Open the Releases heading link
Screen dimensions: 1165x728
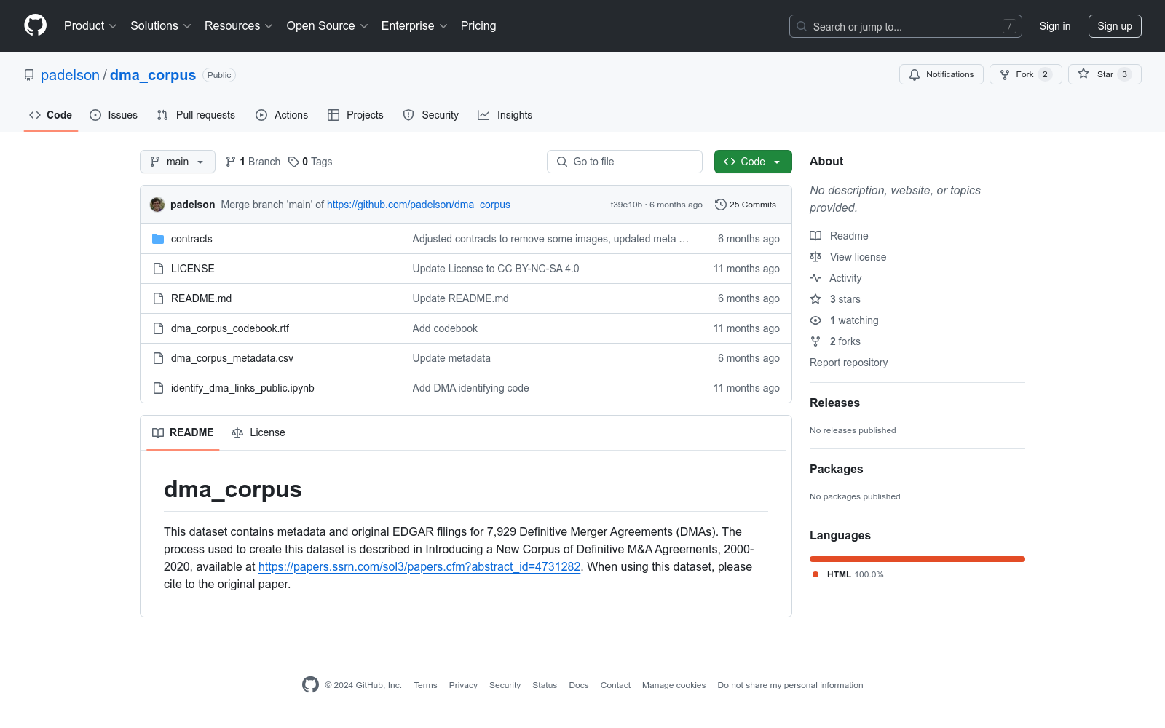click(834, 403)
